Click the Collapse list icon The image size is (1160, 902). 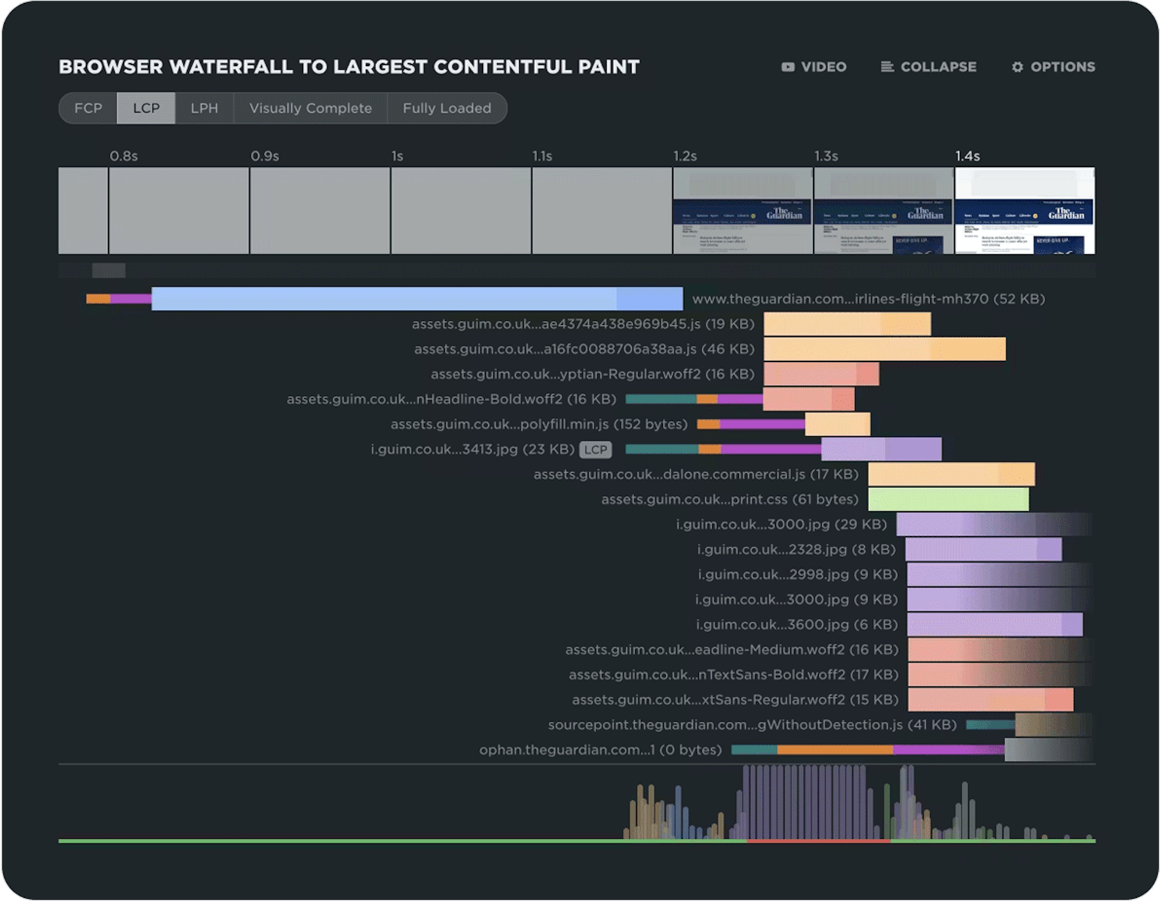[x=887, y=67]
